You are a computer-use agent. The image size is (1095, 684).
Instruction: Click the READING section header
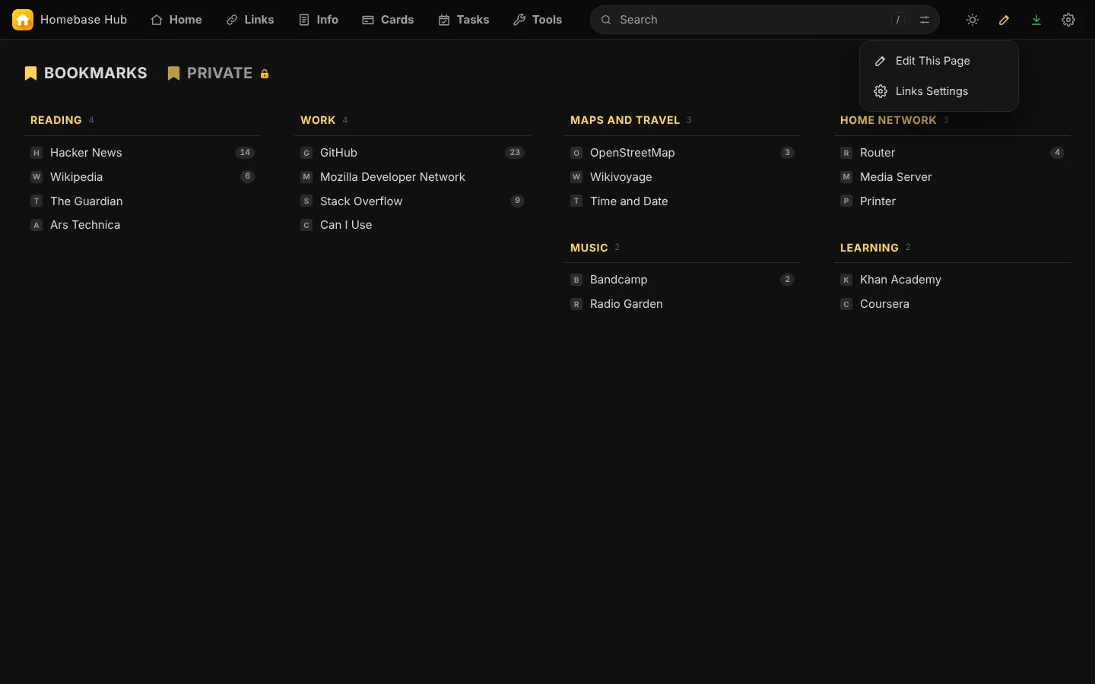(56, 120)
